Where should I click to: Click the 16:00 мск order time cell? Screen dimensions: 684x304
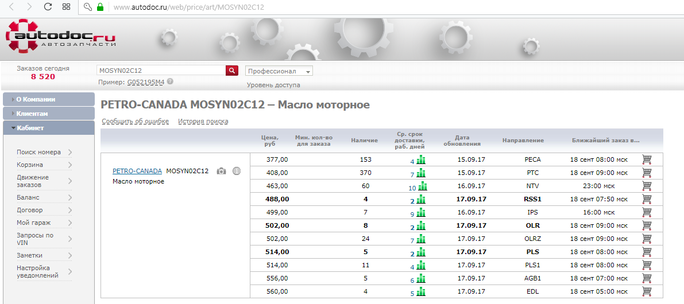tap(599, 212)
